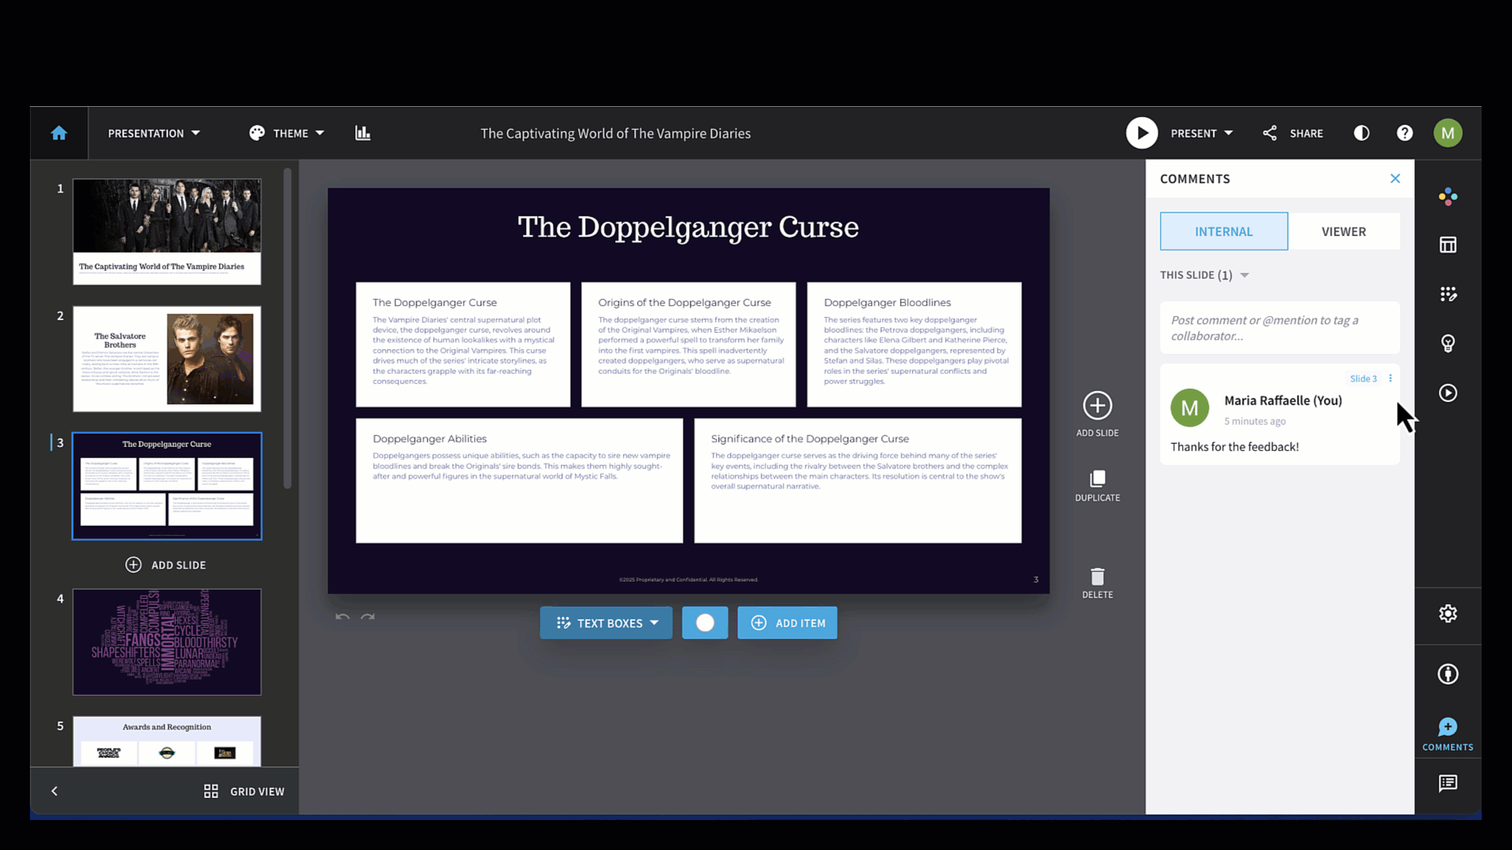Select slide 3 Doppelganger Curse thumbnail

click(167, 486)
